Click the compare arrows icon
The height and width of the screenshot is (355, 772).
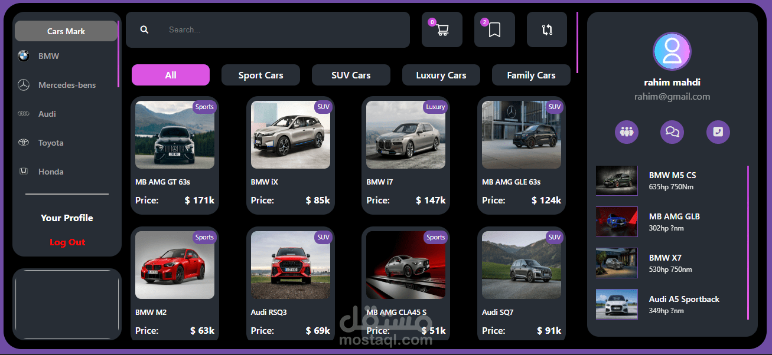click(x=547, y=29)
